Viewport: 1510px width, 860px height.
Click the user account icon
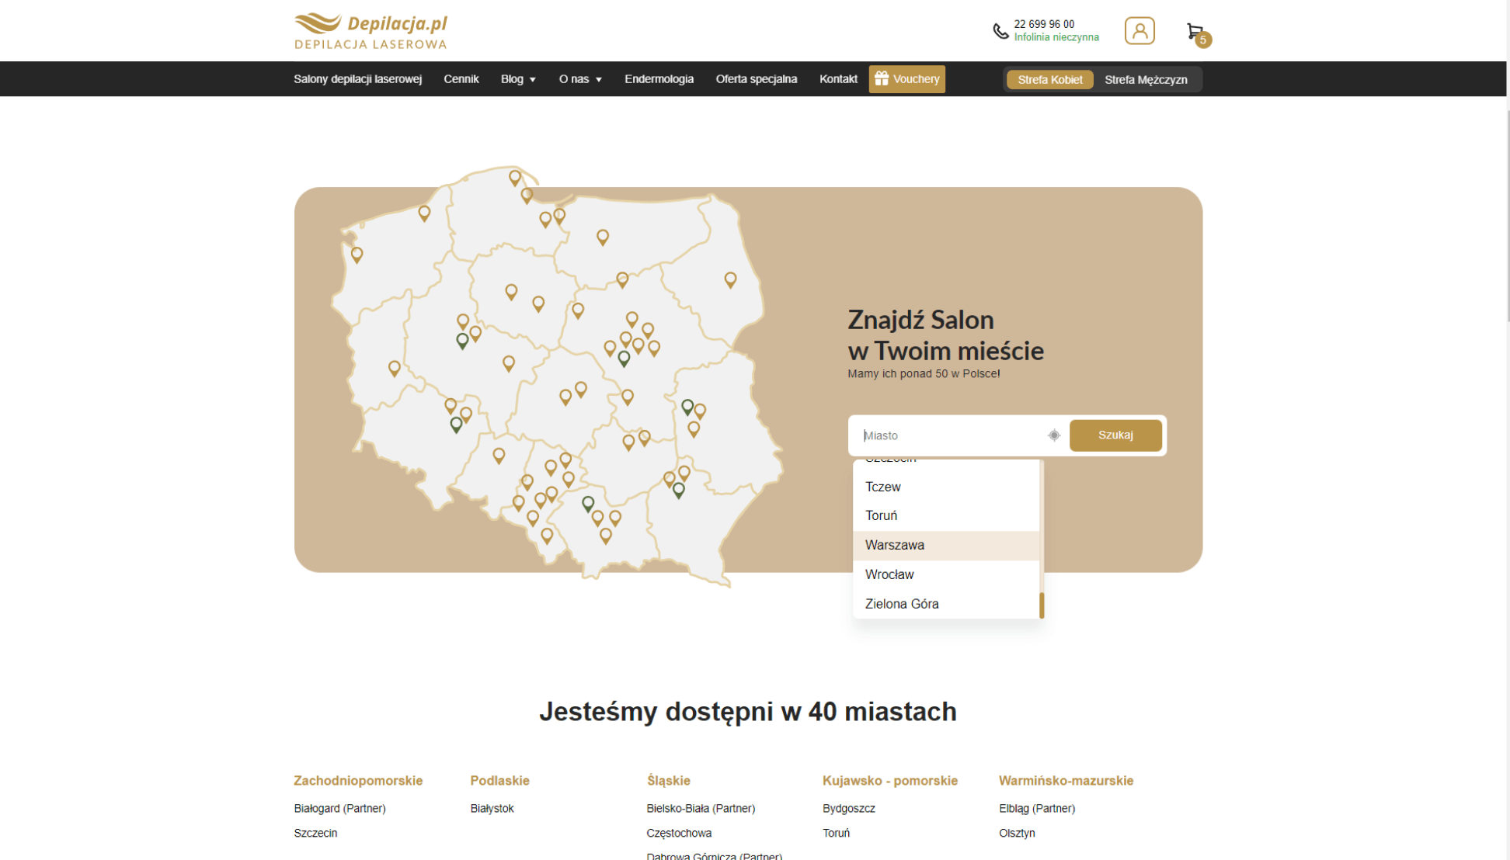click(1139, 31)
